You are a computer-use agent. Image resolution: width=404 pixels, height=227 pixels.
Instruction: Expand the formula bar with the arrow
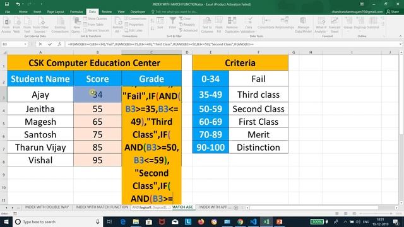(x=400, y=44)
